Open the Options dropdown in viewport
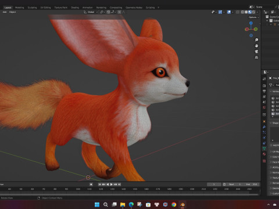 pos(254,17)
